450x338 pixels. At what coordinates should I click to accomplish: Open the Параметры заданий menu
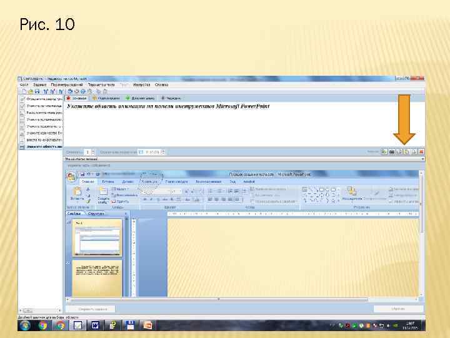tap(67, 84)
